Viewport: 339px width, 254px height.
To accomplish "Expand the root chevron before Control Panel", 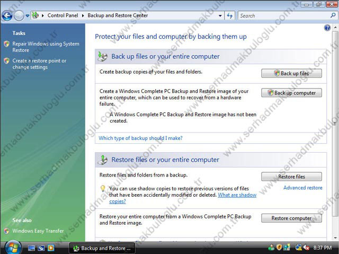I will (43, 15).
